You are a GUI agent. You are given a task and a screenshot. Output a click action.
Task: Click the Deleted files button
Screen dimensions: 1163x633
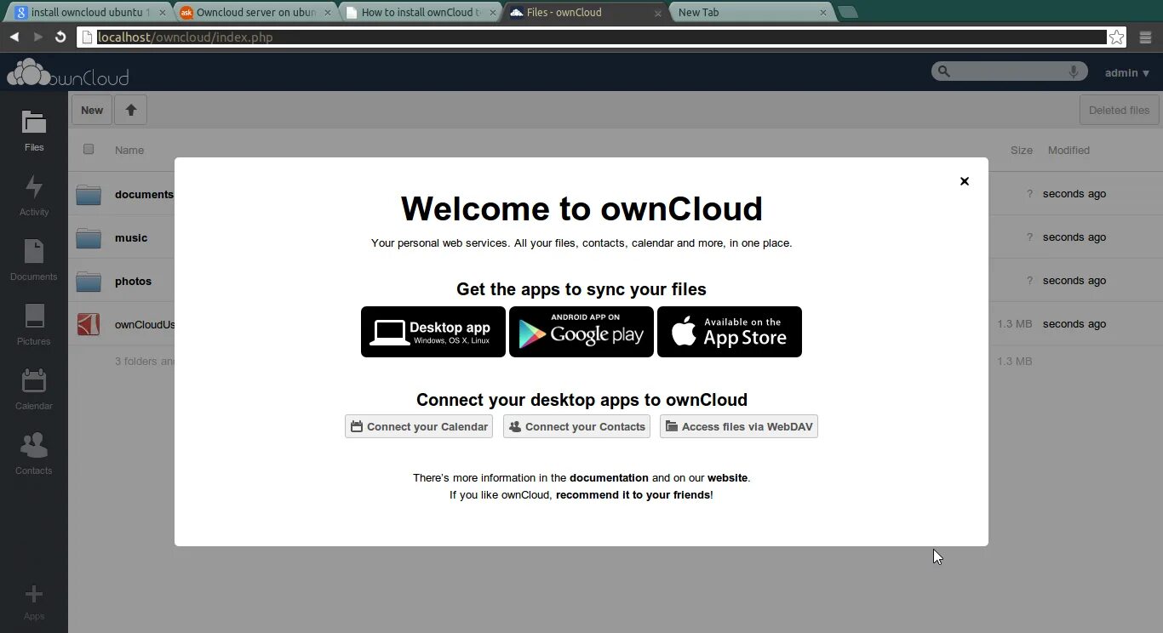pyautogui.click(x=1119, y=110)
